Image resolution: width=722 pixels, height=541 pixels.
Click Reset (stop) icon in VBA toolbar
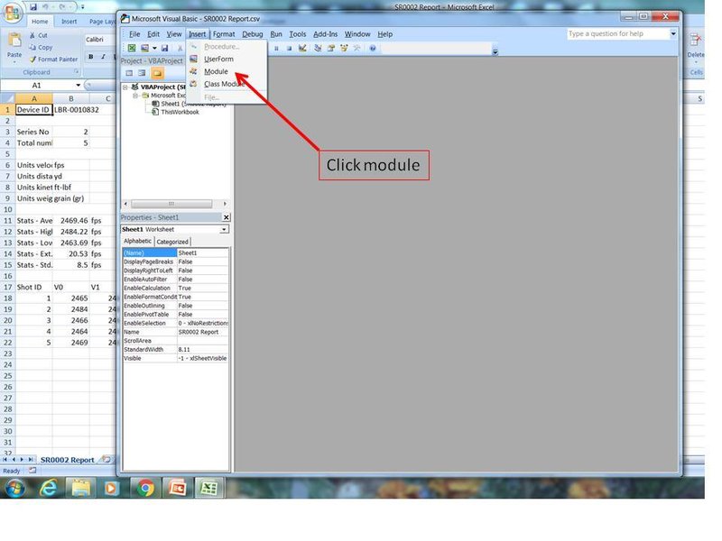[x=289, y=49]
